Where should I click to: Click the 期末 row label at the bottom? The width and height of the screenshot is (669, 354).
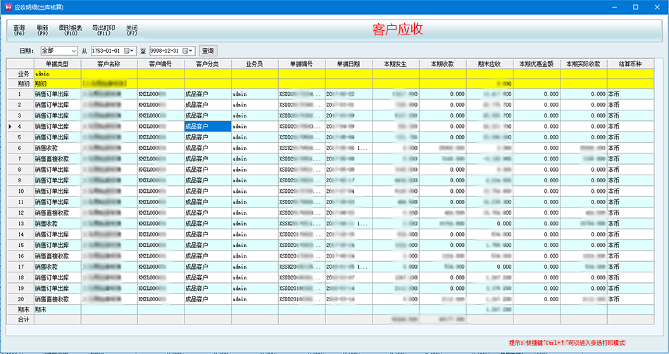click(20, 310)
